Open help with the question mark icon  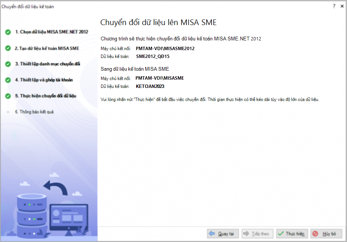[x=334, y=6]
